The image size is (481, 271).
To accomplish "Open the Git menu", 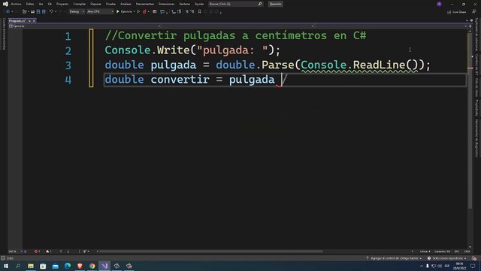I will point(50,4).
